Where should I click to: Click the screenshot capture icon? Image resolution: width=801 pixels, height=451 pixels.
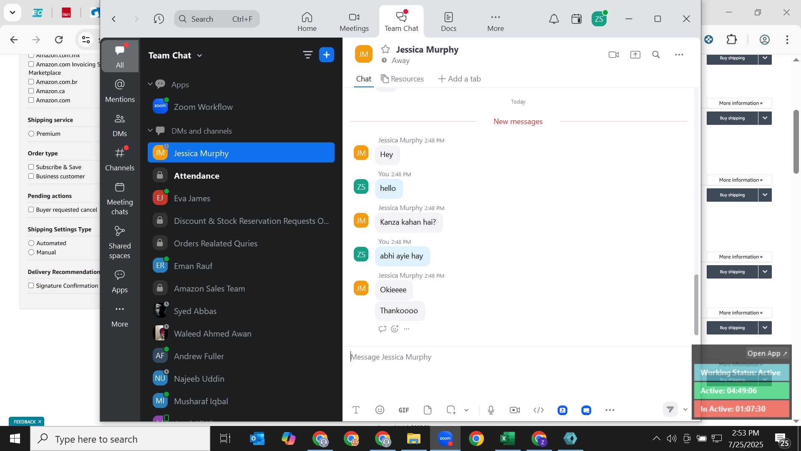click(x=451, y=410)
